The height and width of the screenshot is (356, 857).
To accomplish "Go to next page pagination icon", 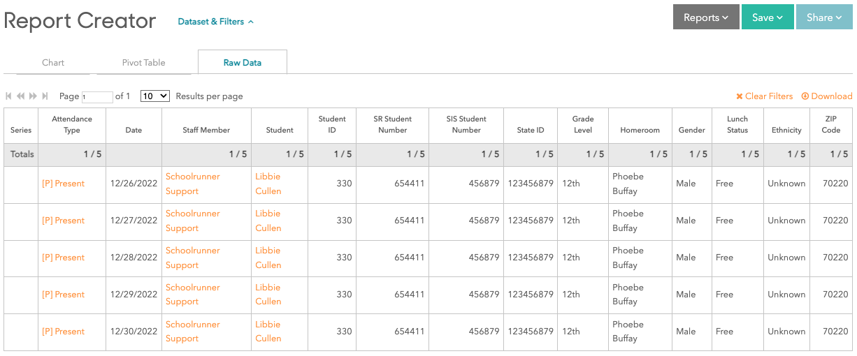I will point(33,96).
